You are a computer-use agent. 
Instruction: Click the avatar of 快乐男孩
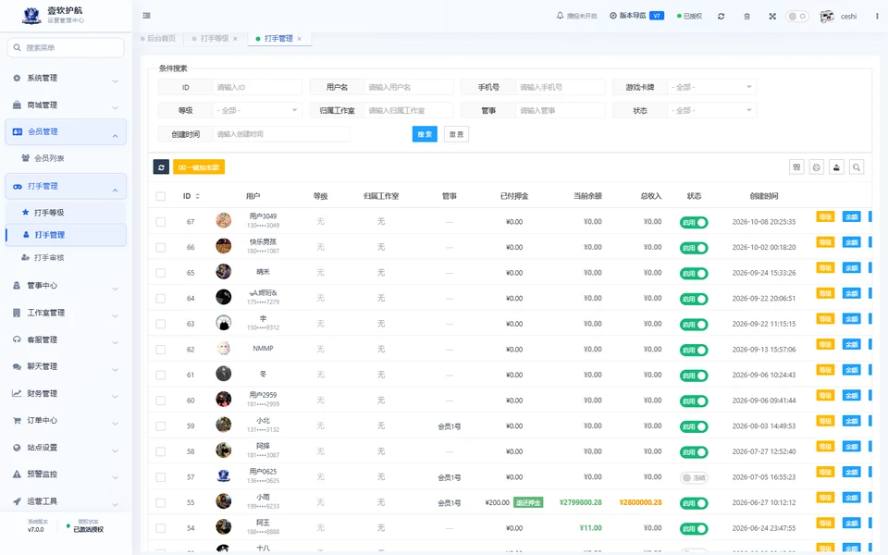pos(224,246)
